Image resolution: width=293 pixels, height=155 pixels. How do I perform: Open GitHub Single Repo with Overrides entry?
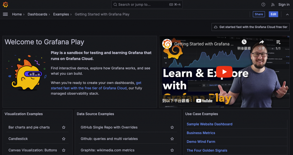click(x=109, y=127)
